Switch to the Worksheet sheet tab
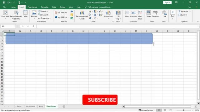This screenshot has height=112, width=200. tap(31, 106)
